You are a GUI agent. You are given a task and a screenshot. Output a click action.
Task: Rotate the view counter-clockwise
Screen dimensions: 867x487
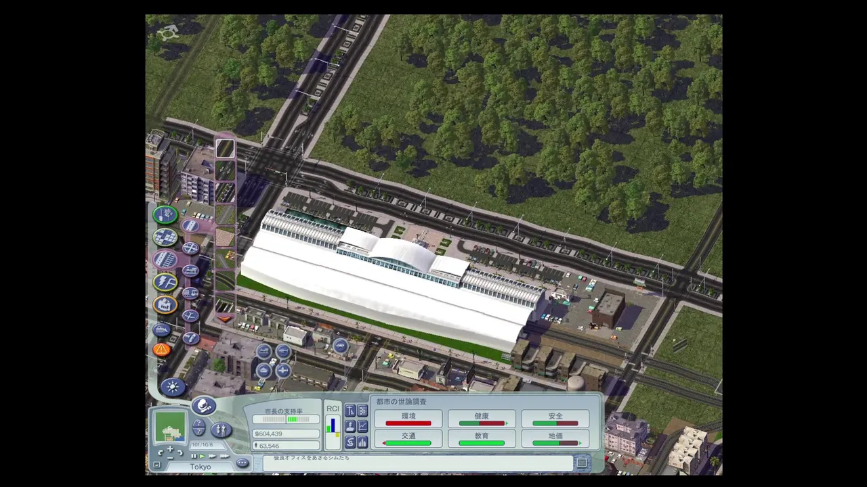click(x=161, y=453)
